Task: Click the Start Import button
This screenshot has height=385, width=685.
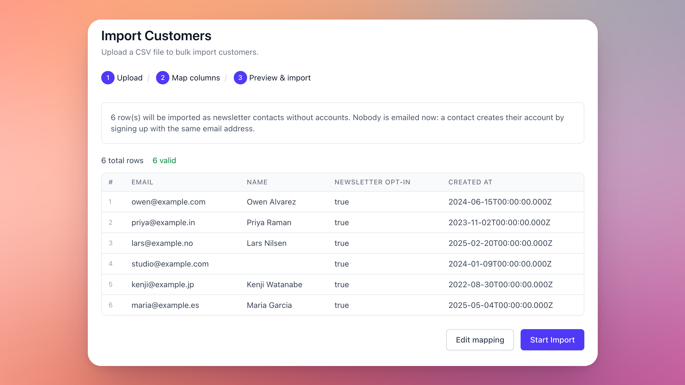Action: pyautogui.click(x=552, y=340)
